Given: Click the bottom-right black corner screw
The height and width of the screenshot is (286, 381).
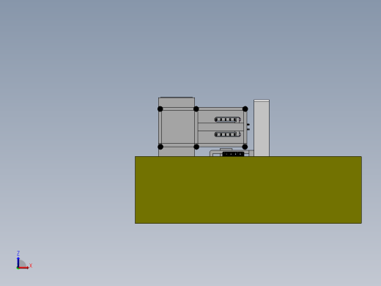Looking at the screenshot, I should tap(245, 147).
